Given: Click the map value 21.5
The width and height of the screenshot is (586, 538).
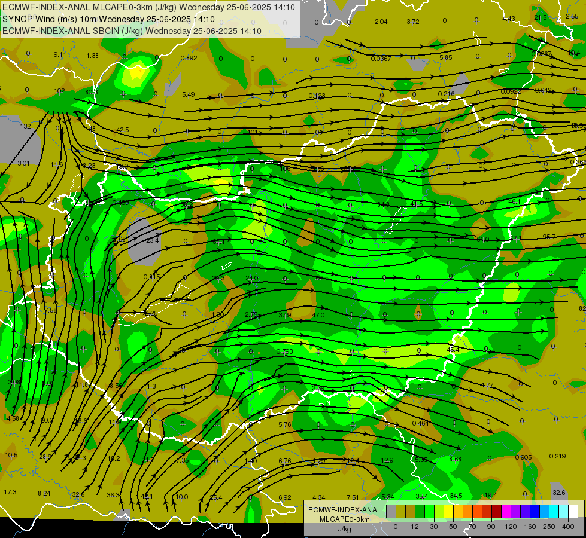Looking at the screenshot, I should pos(541,17).
